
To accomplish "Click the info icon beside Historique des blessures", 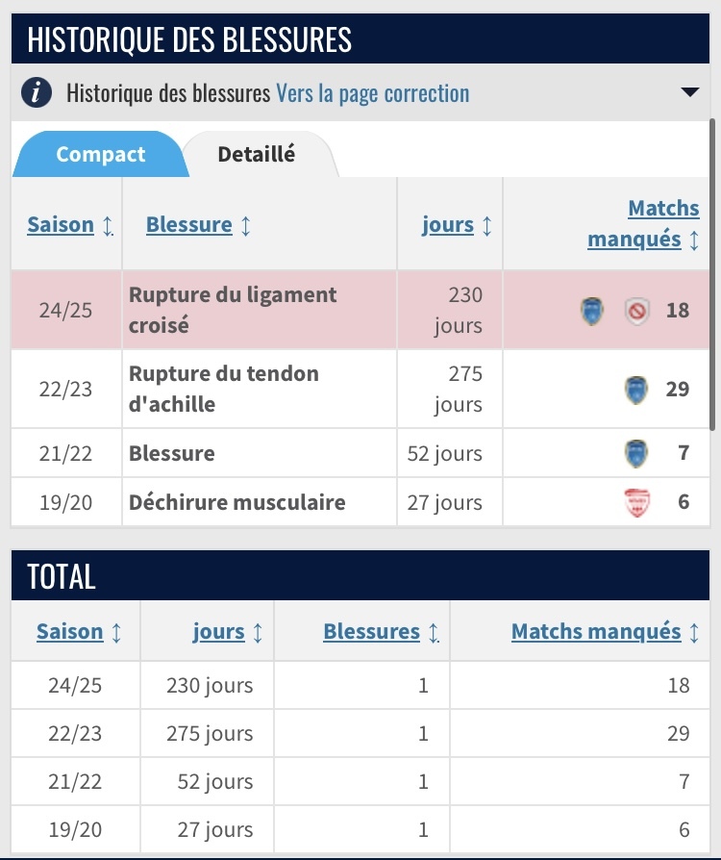I will pos(37,92).
